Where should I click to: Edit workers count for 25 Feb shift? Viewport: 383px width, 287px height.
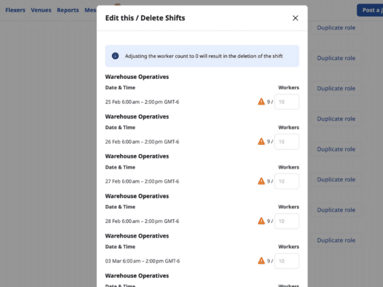287,102
